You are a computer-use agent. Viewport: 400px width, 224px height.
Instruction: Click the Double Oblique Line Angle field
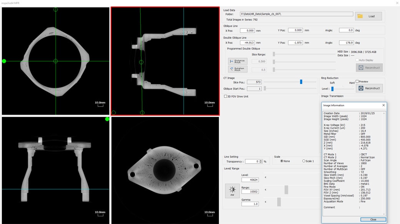point(346,43)
